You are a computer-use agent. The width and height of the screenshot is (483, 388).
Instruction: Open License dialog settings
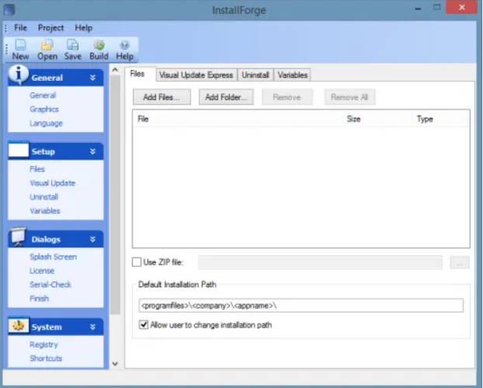[42, 271]
